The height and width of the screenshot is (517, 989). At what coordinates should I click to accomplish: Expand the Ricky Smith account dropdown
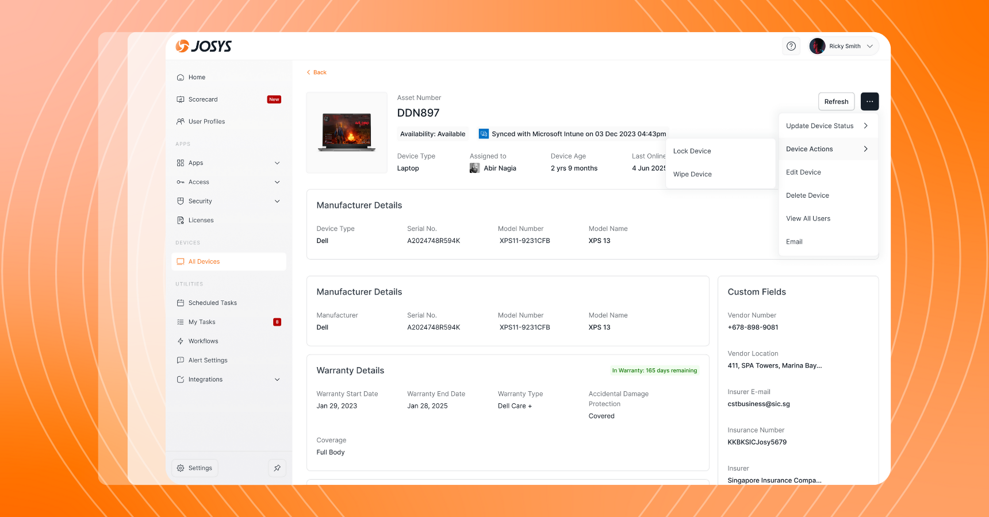click(869, 46)
